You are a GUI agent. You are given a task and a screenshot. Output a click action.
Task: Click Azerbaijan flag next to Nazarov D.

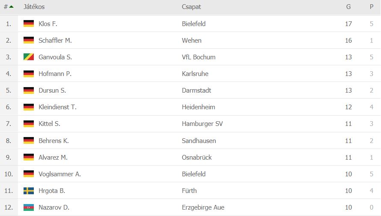pos(29,207)
